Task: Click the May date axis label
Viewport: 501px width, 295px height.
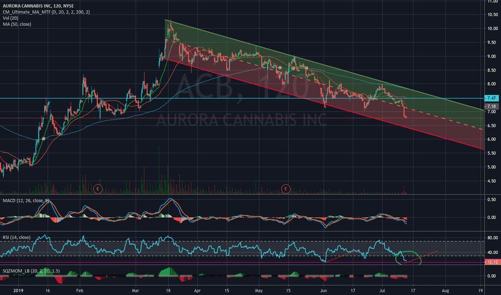Action: 259,291
